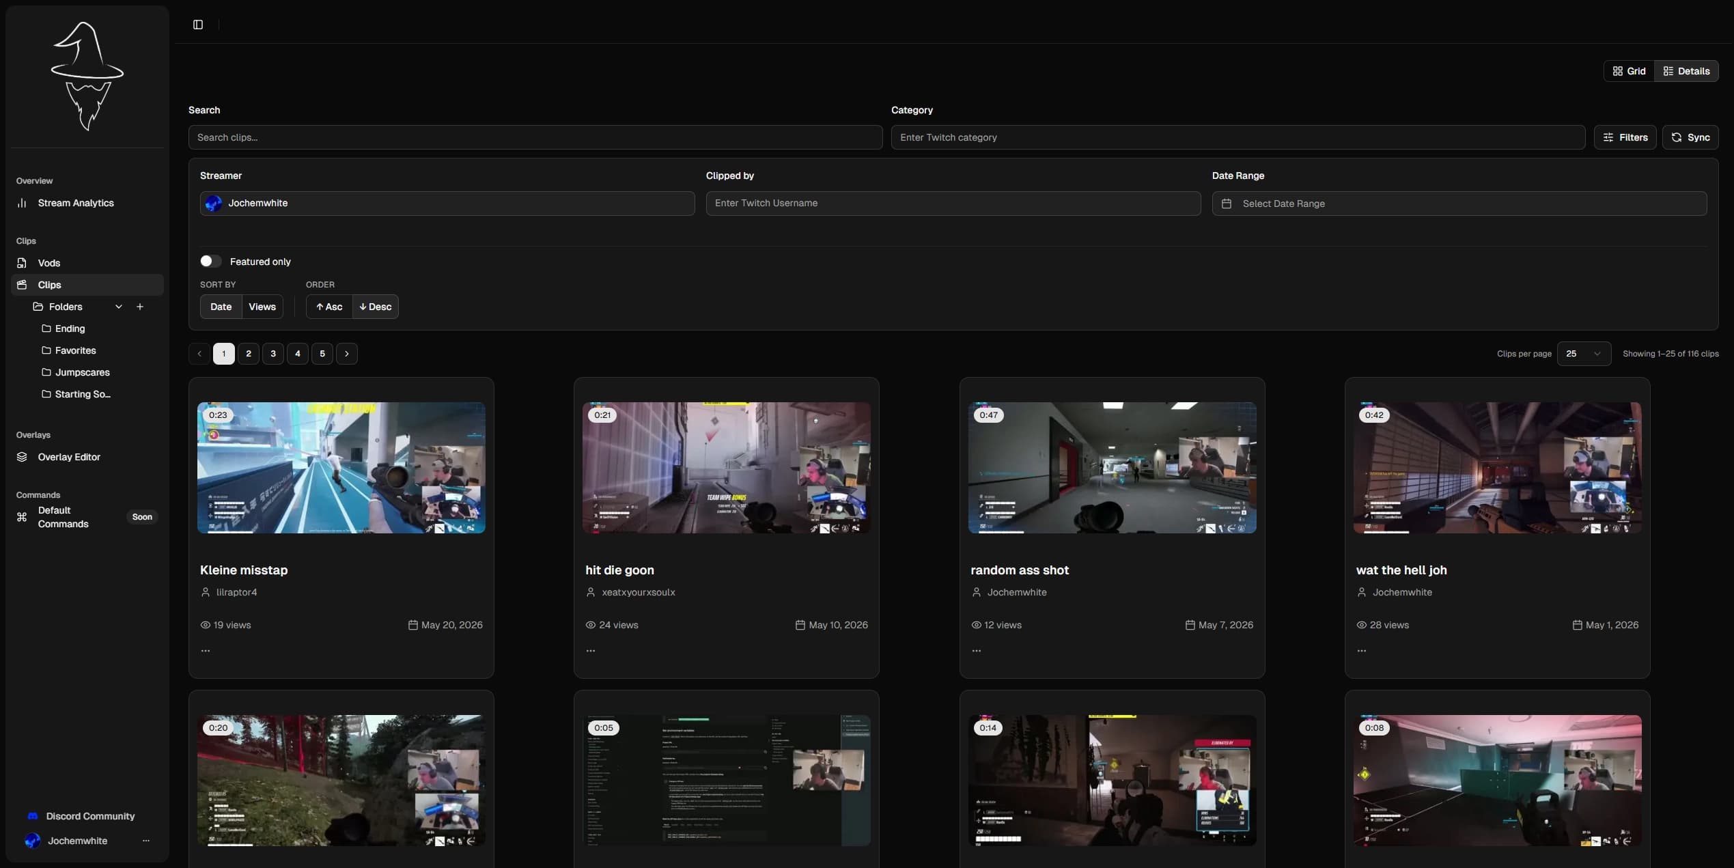
Task: Click the Sync button
Action: [x=1690, y=137]
